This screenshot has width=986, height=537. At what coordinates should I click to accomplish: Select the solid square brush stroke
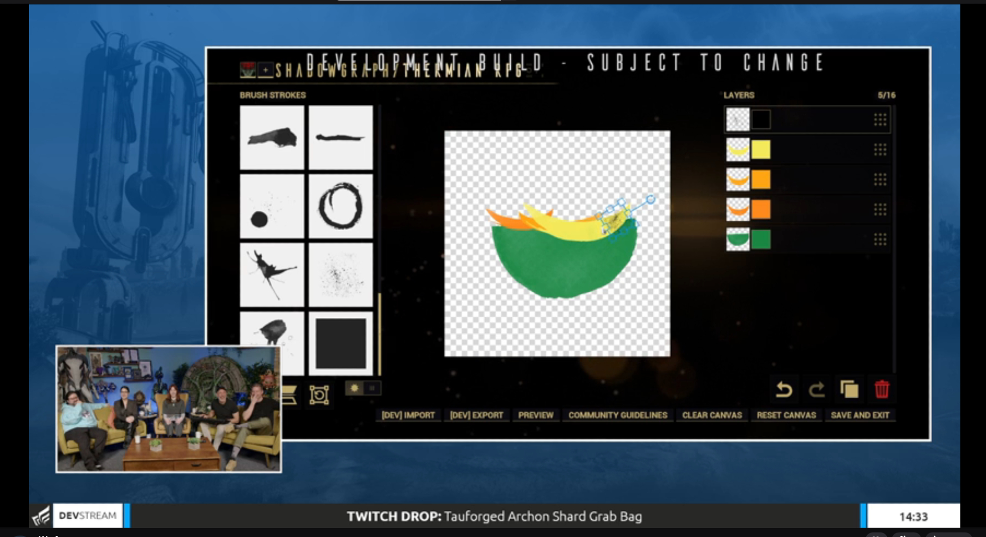pyautogui.click(x=341, y=343)
